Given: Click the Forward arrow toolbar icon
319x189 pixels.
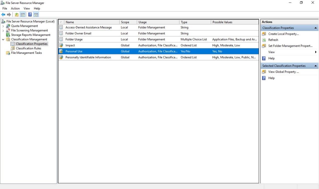Looking at the screenshot, I should pyautogui.click(x=9, y=15).
